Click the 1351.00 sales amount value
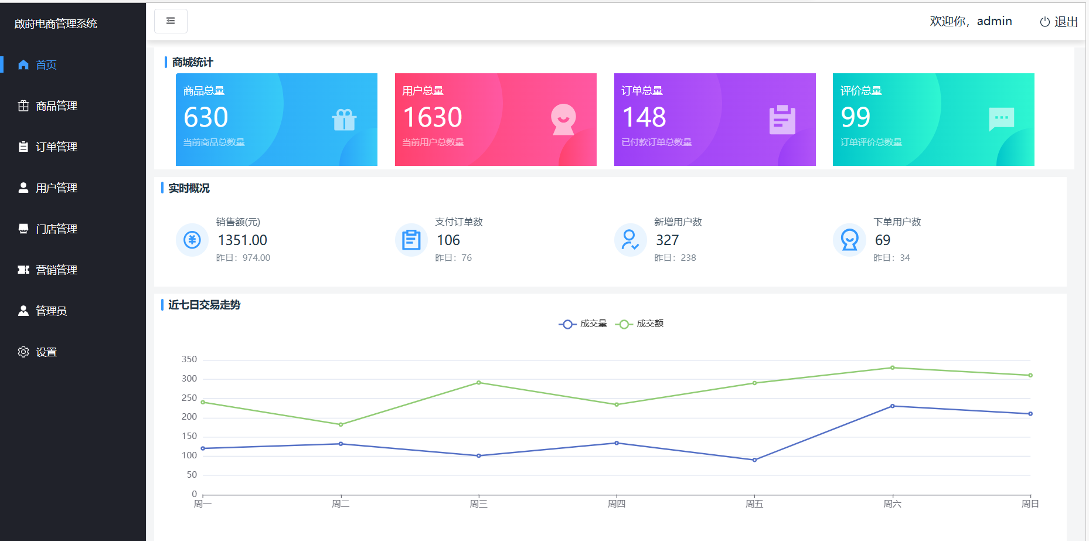Image resolution: width=1089 pixels, height=541 pixels. tap(242, 240)
